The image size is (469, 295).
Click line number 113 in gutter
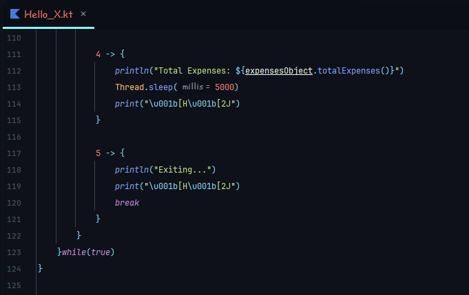pyautogui.click(x=14, y=87)
